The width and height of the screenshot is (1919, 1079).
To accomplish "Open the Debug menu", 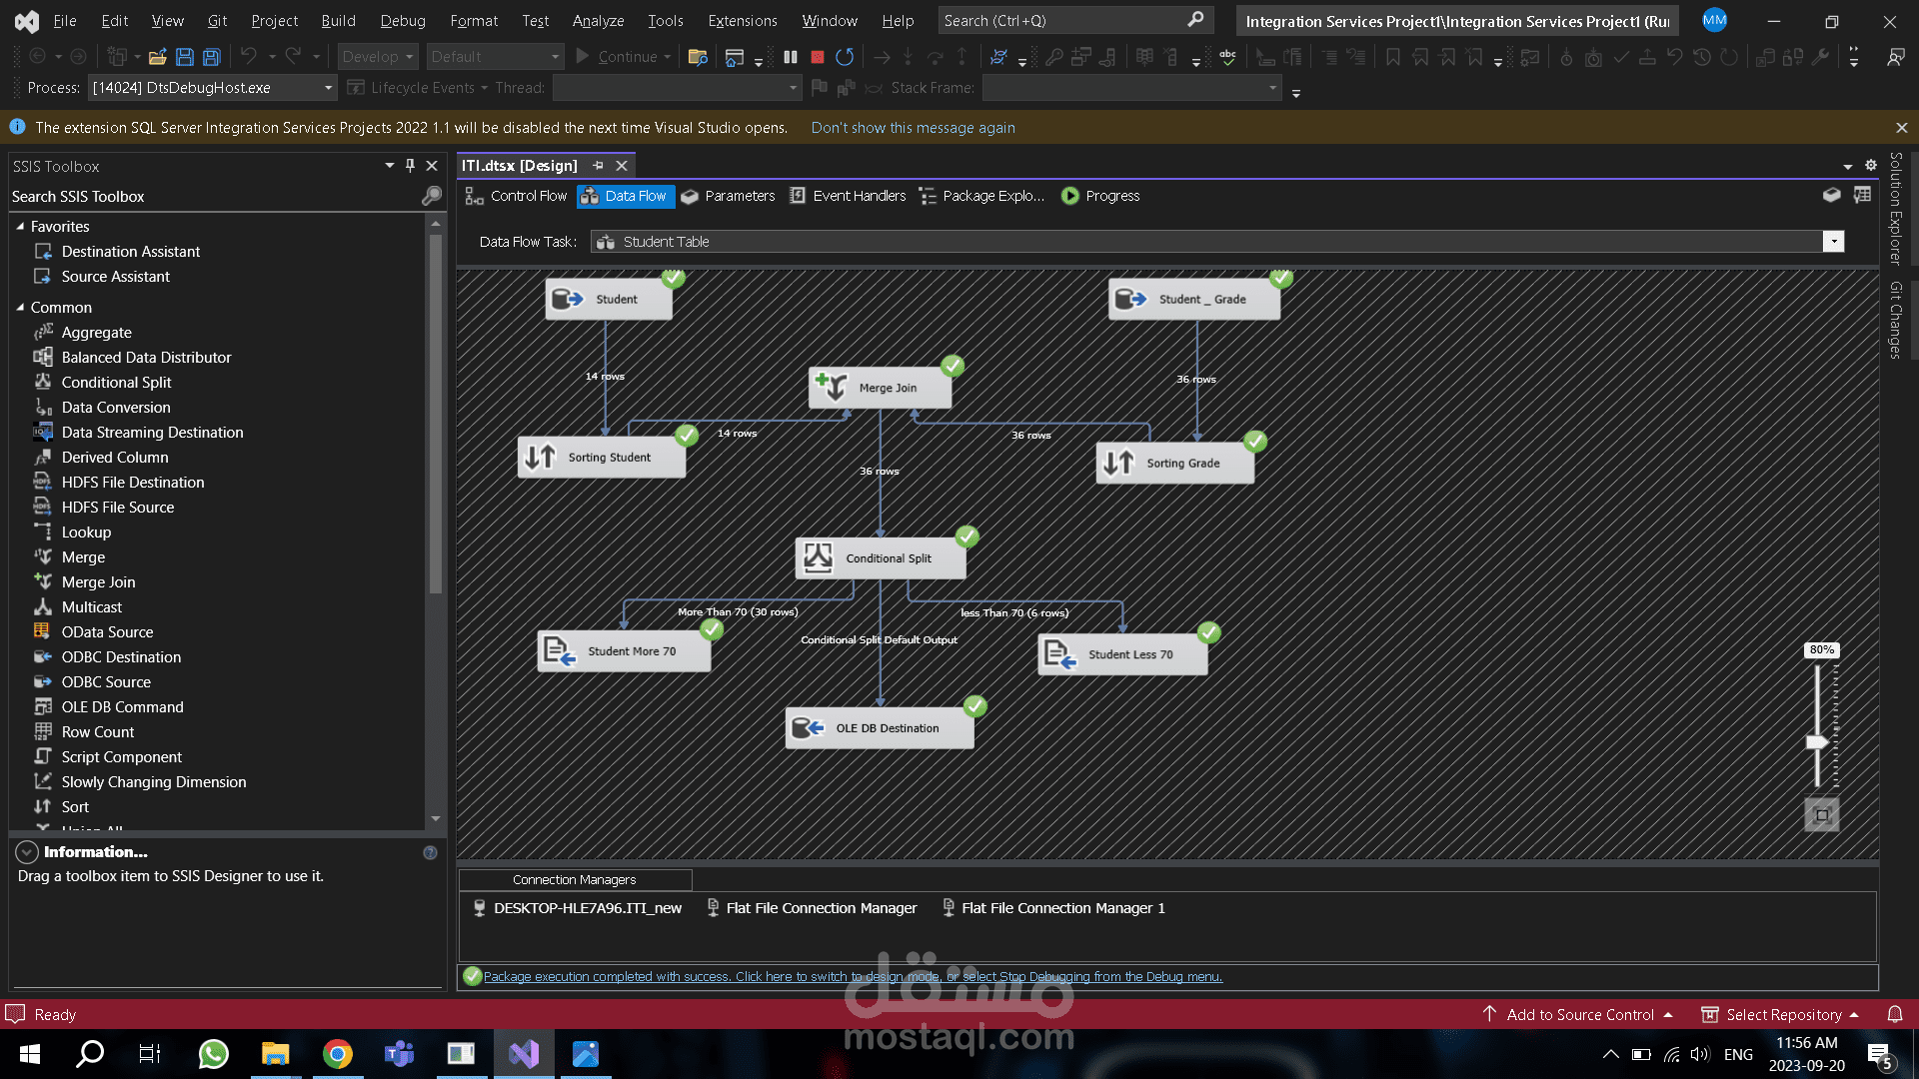I will pyautogui.click(x=403, y=20).
